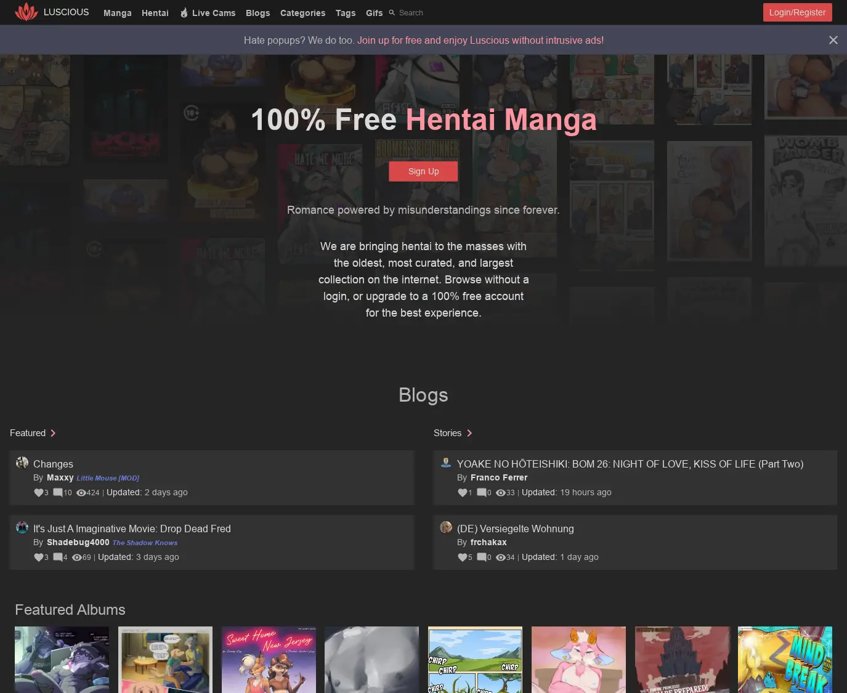Click the 'The Shadow Knows' tagline text
847x693 pixels.
pos(145,543)
